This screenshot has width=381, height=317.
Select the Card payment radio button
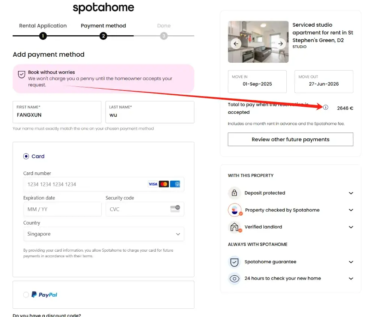coord(26,156)
